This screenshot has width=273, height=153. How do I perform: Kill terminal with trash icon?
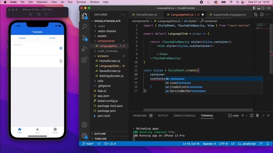click(x=257, y=116)
